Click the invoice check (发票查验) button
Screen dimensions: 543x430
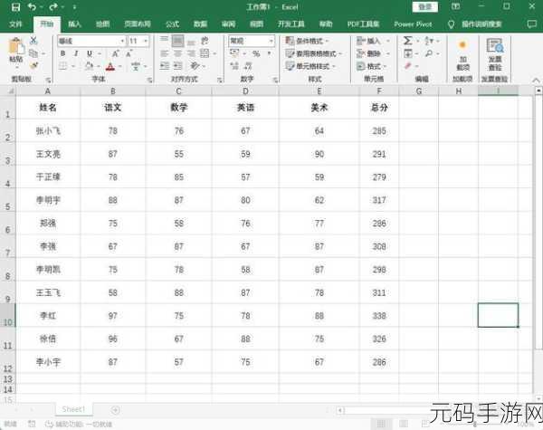(x=495, y=54)
